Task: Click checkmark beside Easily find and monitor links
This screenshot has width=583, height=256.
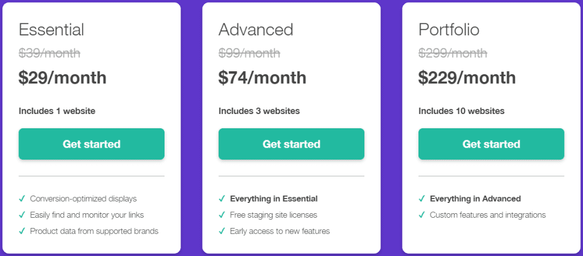Action: 22,215
